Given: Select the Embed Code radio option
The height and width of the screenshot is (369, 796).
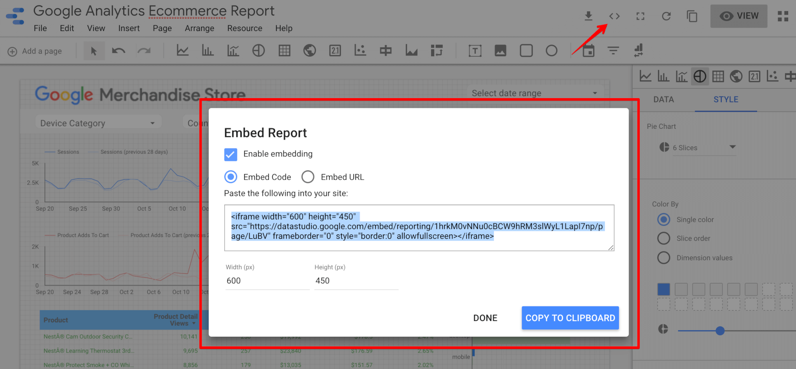Looking at the screenshot, I should coord(231,177).
